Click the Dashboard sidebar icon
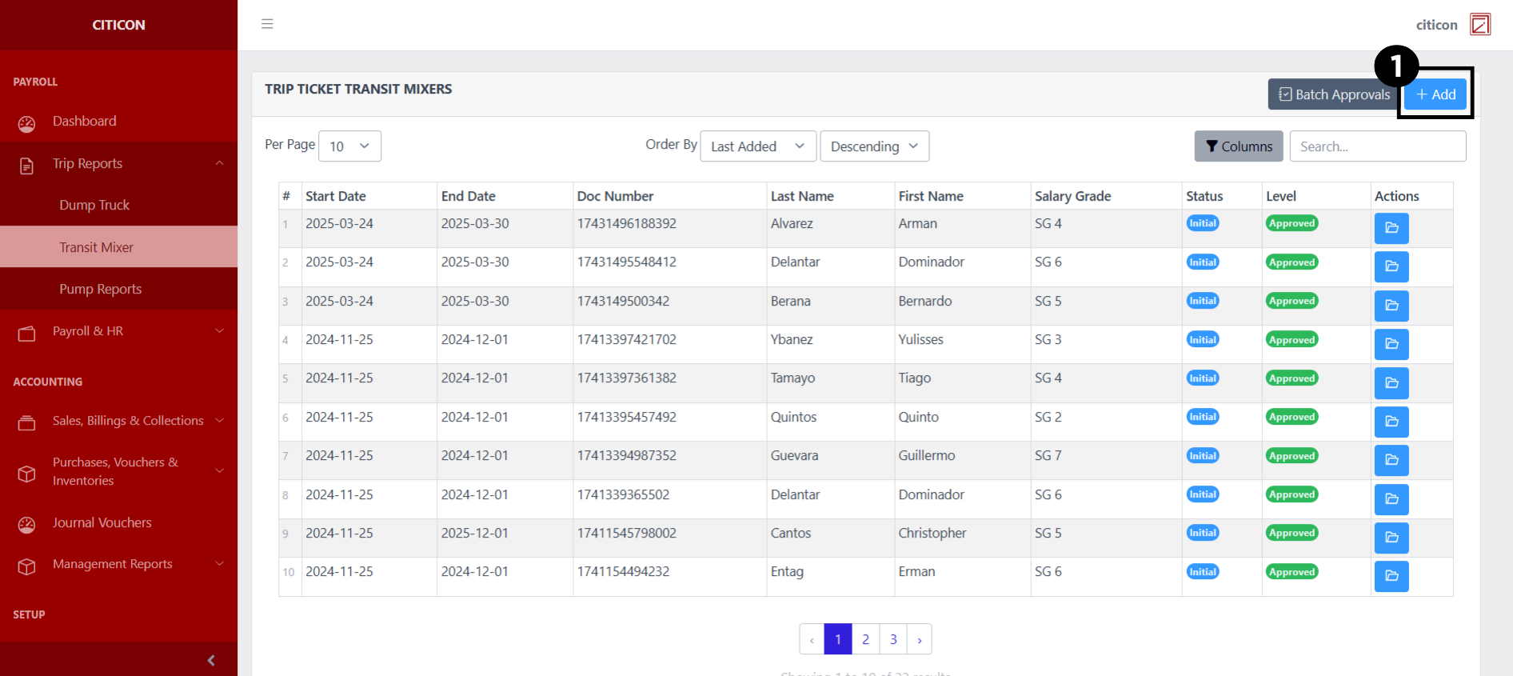The image size is (1513, 676). coord(27,123)
